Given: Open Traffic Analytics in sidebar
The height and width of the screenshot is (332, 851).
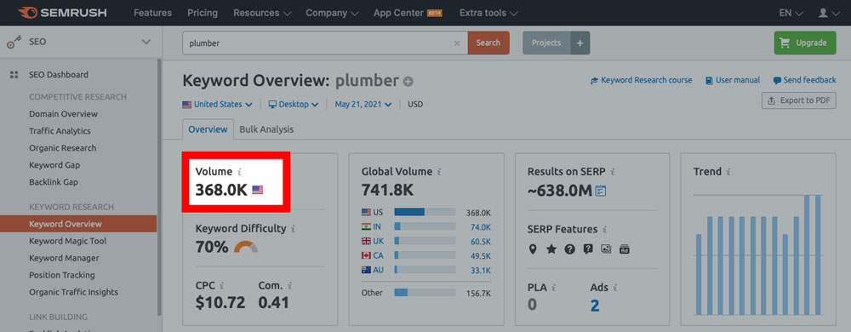Looking at the screenshot, I should (60, 131).
